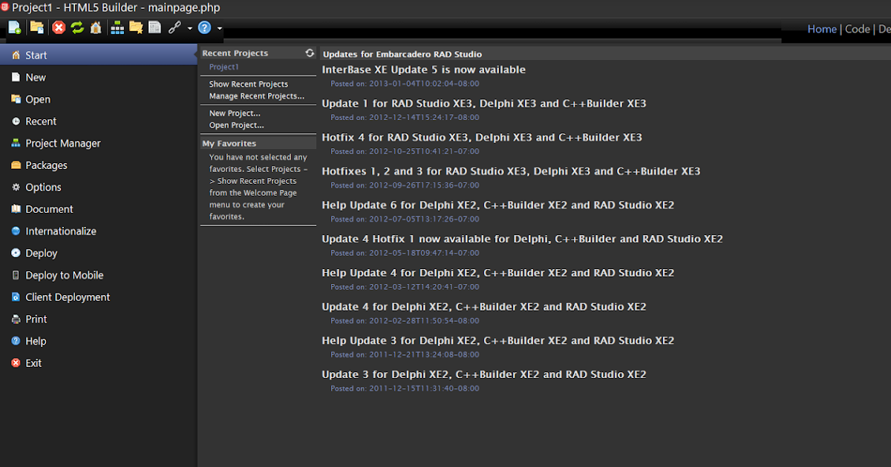Click Show Recent Projects

tap(249, 84)
